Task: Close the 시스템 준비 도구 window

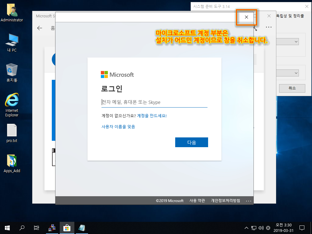Action: point(307,6)
